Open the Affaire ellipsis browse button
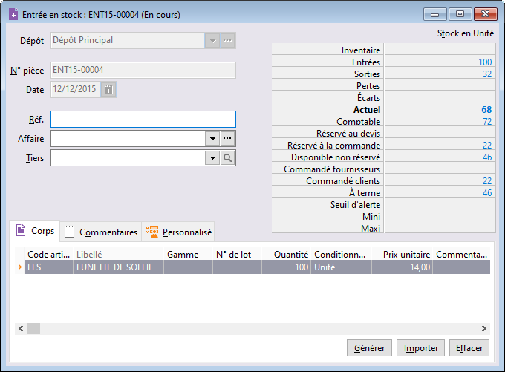This screenshot has height=372, width=505. [x=228, y=139]
